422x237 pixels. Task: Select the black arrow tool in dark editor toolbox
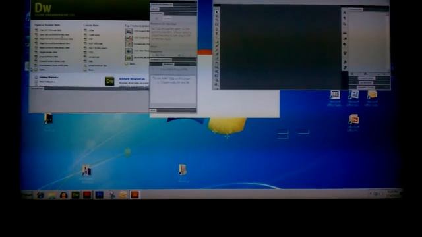pyautogui.click(x=217, y=12)
